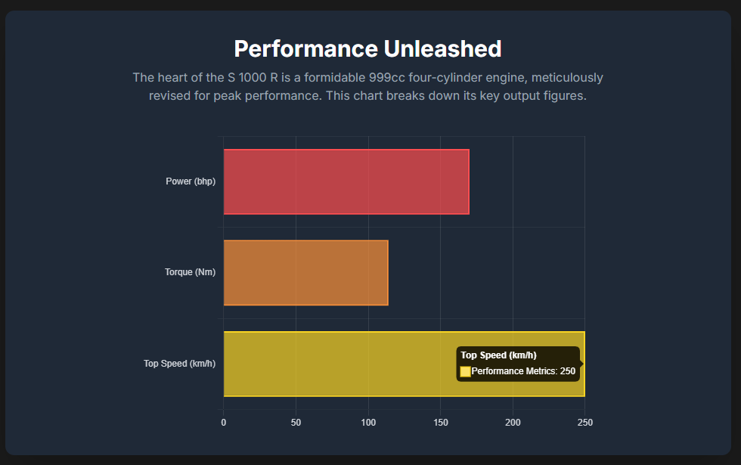Click the red Power bar
Image resolution: width=741 pixels, height=465 pixels.
coord(346,181)
